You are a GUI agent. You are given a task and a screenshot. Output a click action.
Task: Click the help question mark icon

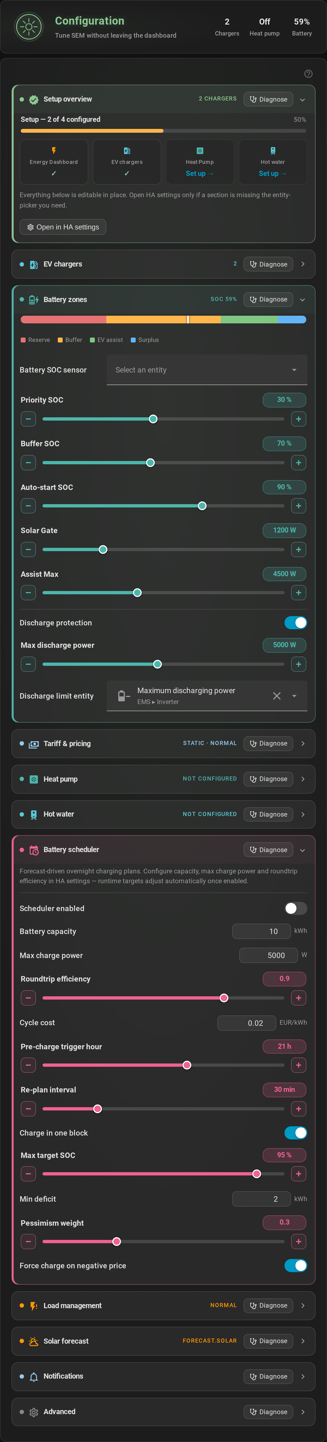pyautogui.click(x=308, y=74)
